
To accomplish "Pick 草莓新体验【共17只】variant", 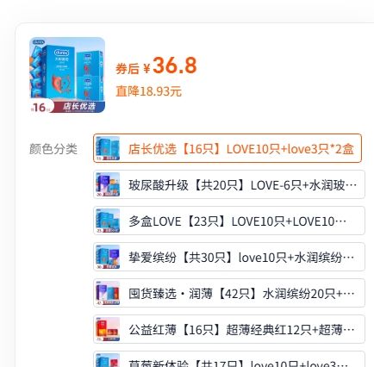I will [229, 359].
